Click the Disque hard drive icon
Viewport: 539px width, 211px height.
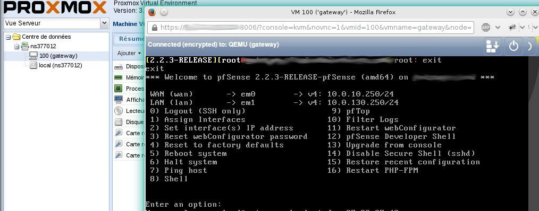(119, 122)
